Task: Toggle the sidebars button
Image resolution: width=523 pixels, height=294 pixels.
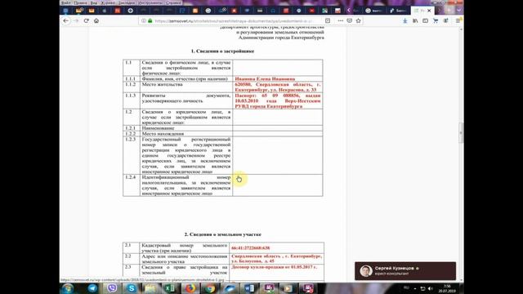Action: coord(425,20)
